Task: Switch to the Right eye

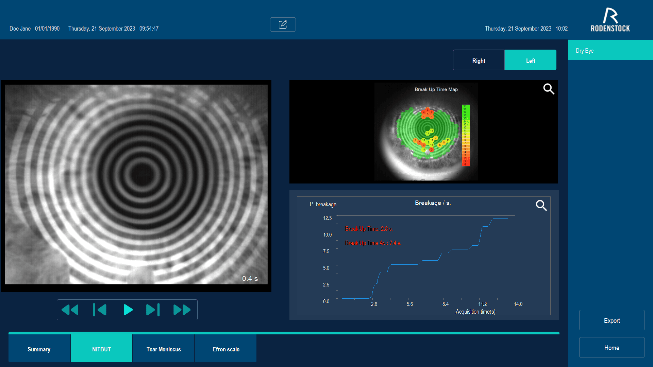Action: coord(479,60)
